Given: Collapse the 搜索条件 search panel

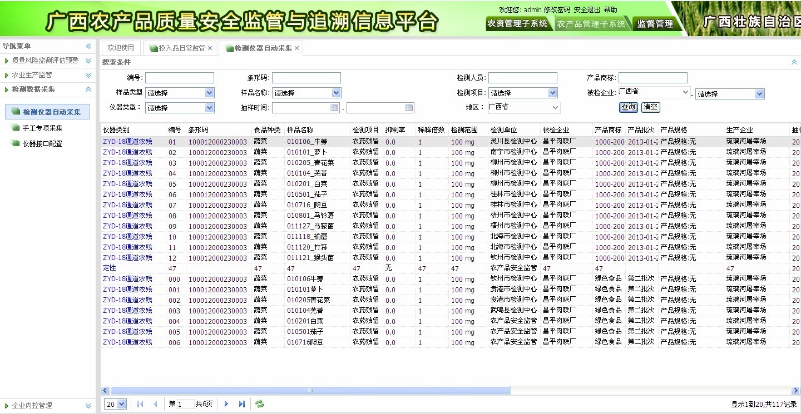Looking at the screenshot, I should 794,62.
